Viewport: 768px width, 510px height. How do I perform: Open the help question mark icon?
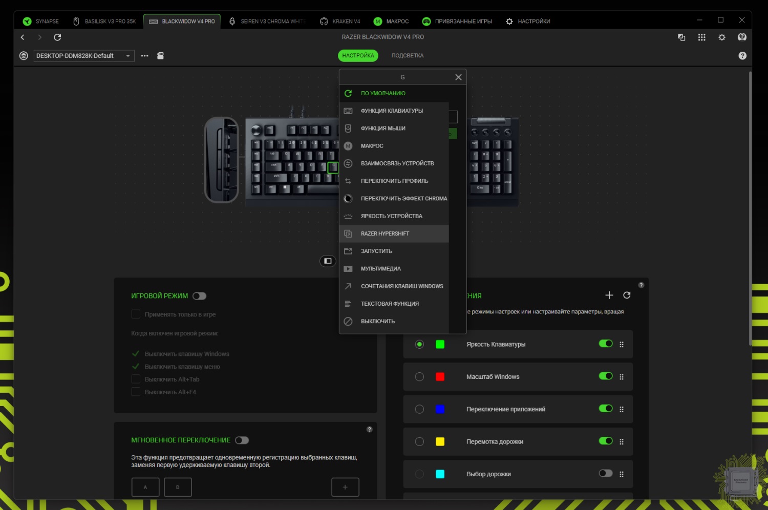tap(742, 56)
